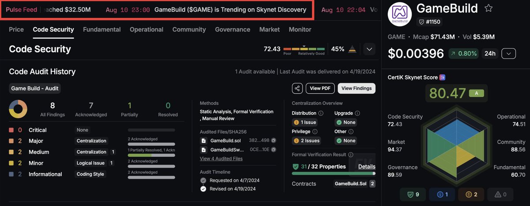Switch to the Governance tab

click(233, 29)
